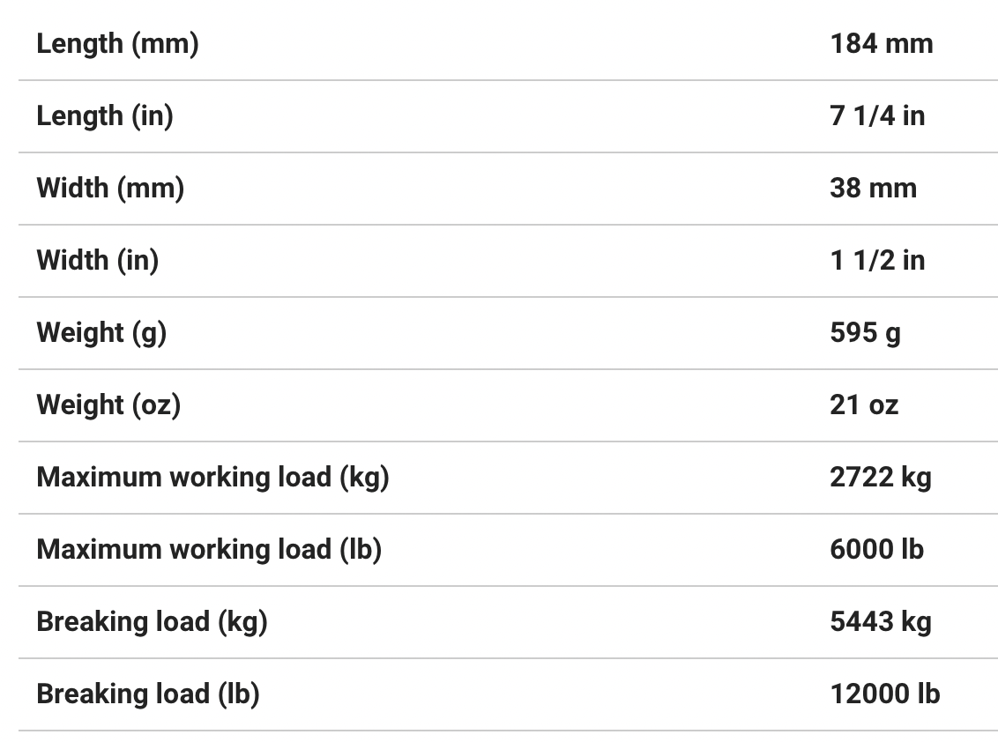Click the "Maximum working load (lb)" label

209,549
